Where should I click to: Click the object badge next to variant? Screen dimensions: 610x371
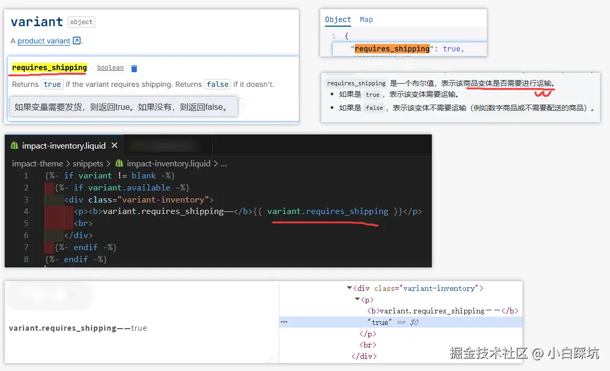point(81,22)
